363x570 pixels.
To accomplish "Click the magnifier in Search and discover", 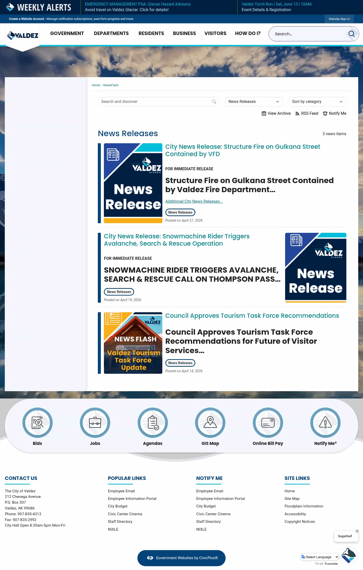I will coord(214,102).
